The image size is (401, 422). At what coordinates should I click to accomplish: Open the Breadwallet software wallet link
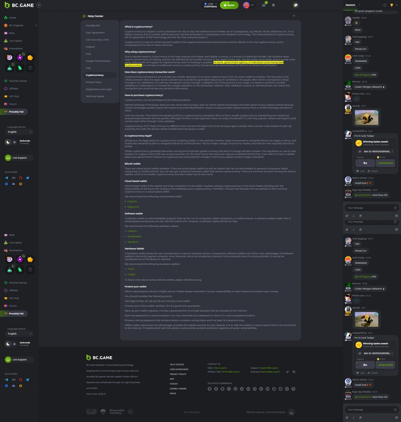134,236
